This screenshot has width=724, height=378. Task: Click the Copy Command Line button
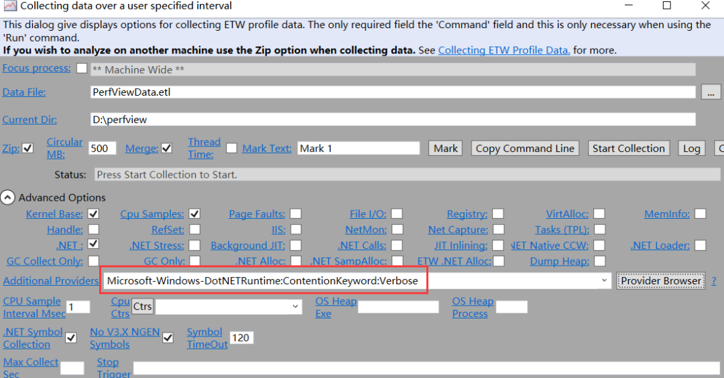pos(525,149)
